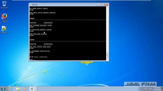Screen dimensions: 163x91
Task: Click the SQL Plus scrollbar up arrow
Action: point(107,7)
